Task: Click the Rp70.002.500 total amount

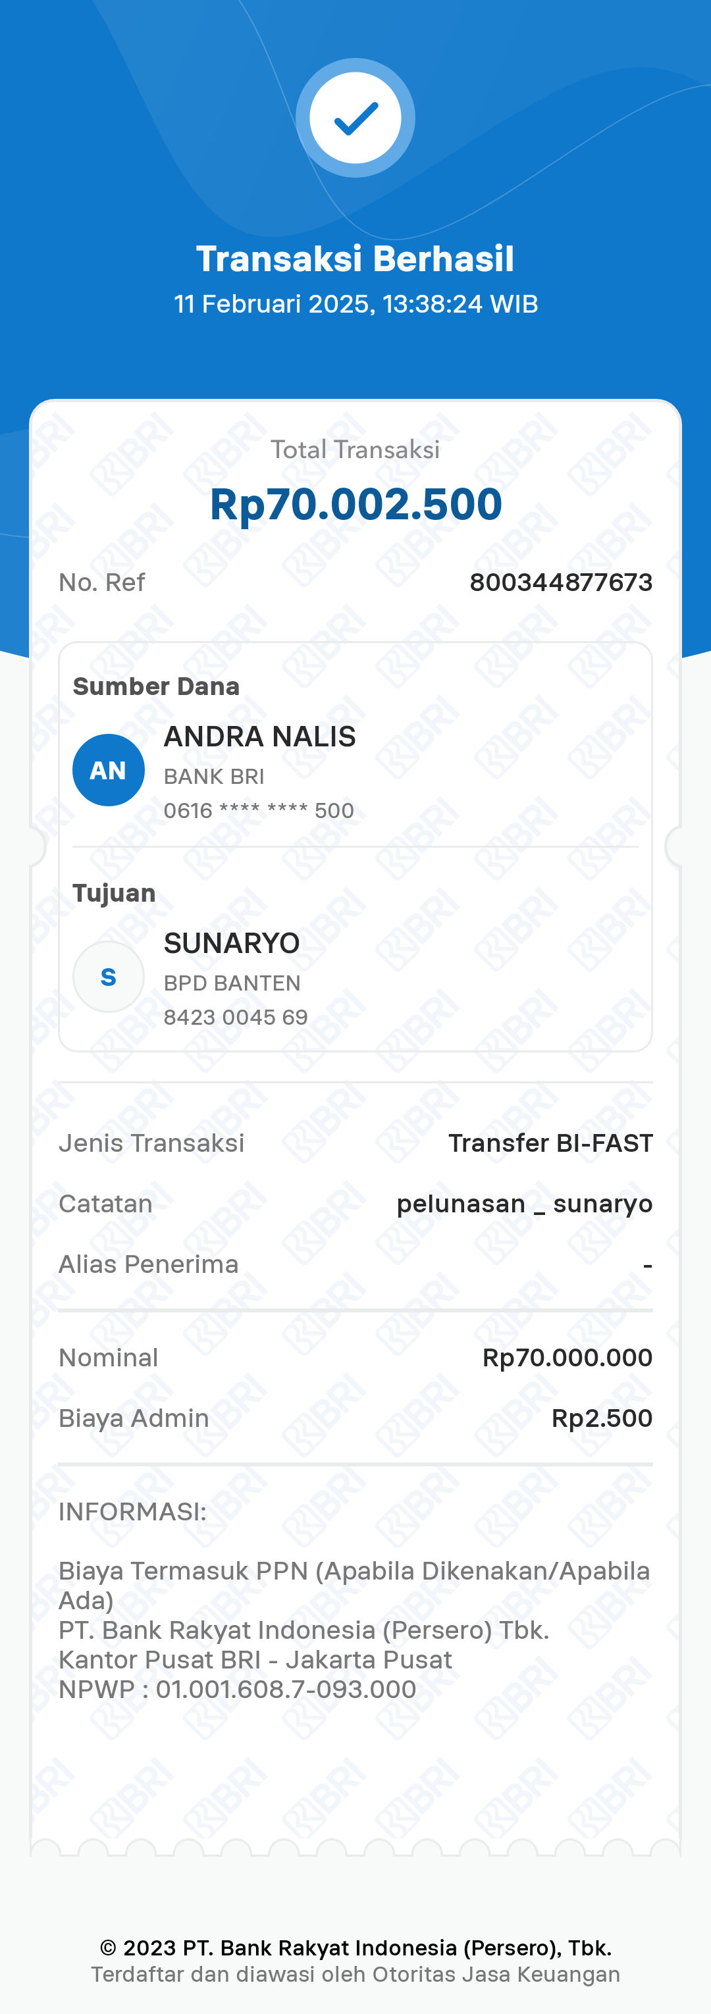Action: click(355, 504)
